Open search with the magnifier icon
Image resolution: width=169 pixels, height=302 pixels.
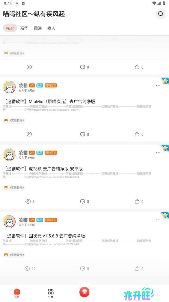click(161, 14)
